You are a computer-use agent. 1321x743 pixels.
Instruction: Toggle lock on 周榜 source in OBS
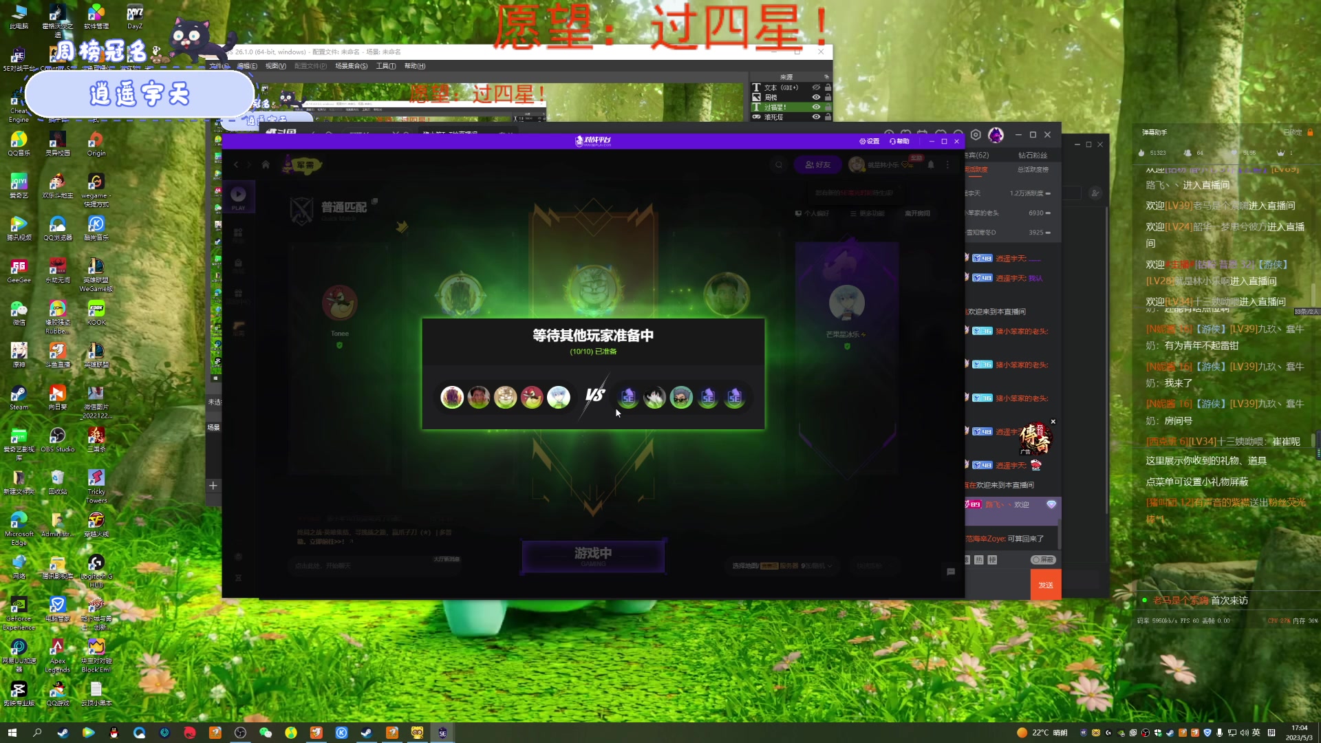[828, 97]
